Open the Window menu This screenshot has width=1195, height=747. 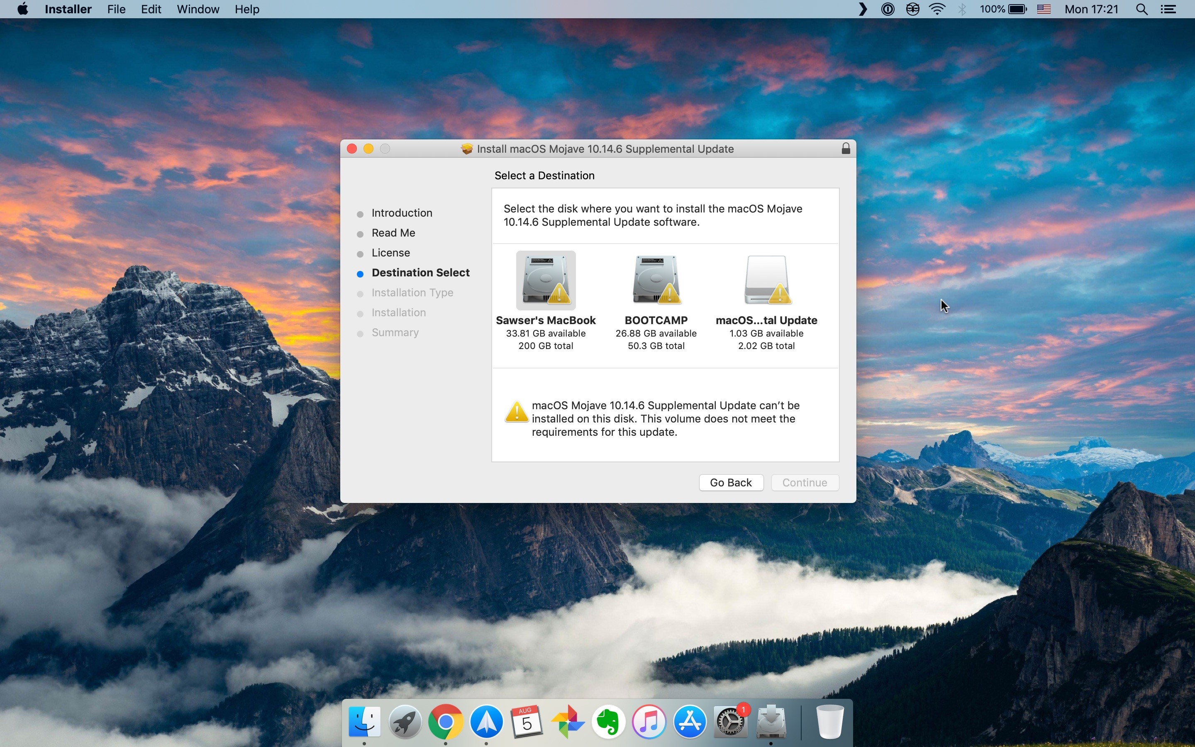pos(198,10)
